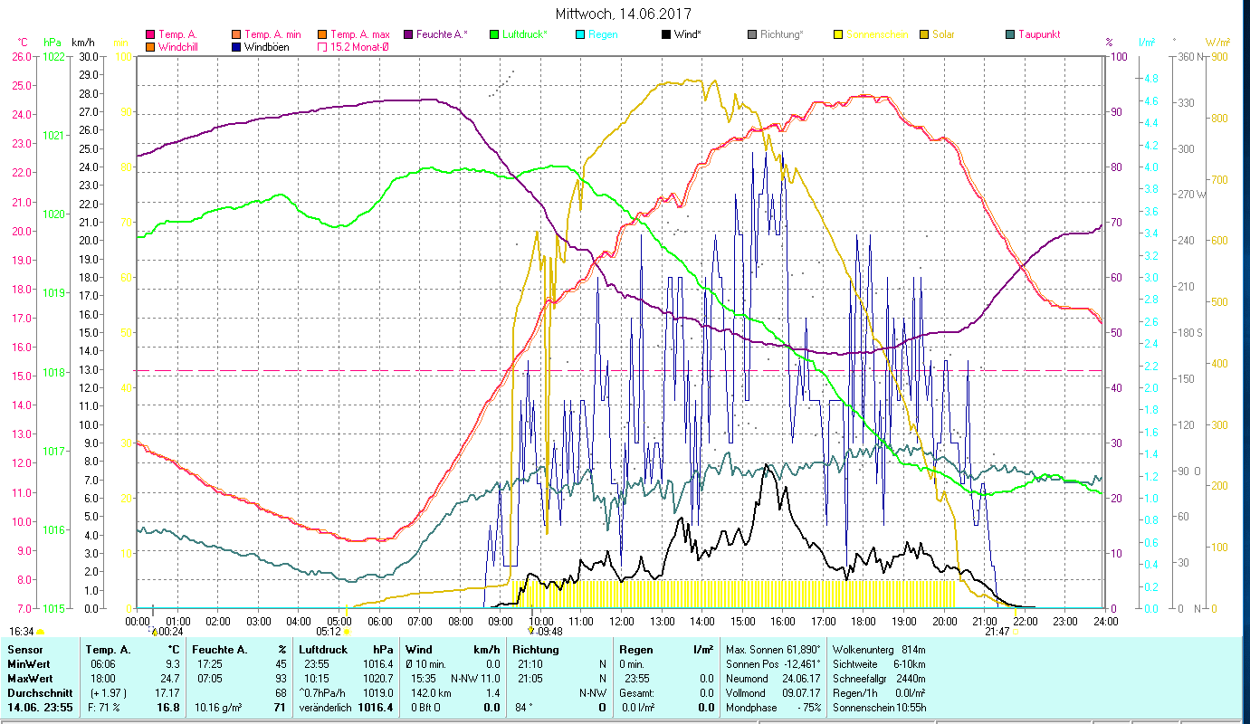Click the green Luftdruck legend color square

[x=493, y=34]
